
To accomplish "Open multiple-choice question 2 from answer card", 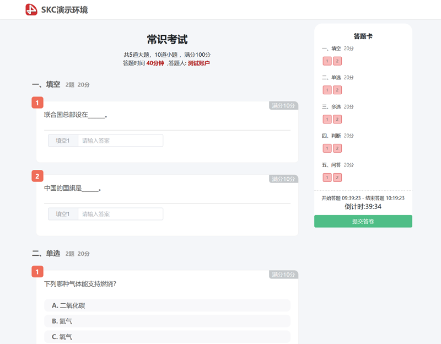I will (x=337, y=119).
